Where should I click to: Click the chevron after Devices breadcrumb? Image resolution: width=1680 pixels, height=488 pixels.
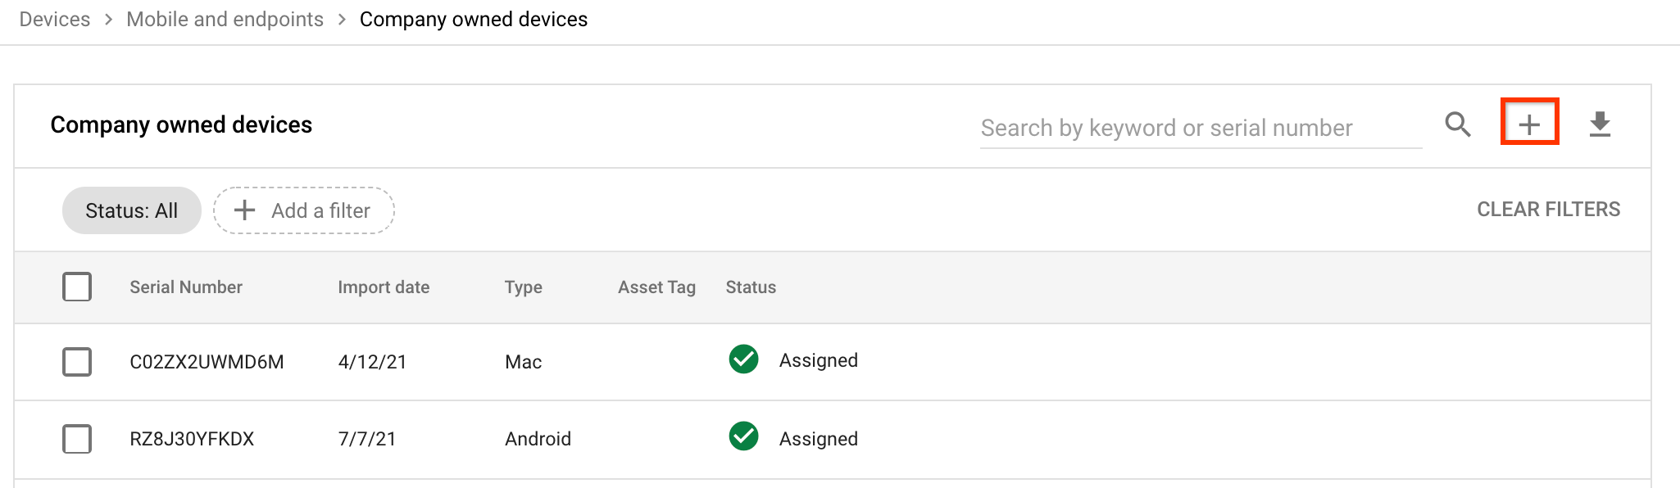(108, 20)
